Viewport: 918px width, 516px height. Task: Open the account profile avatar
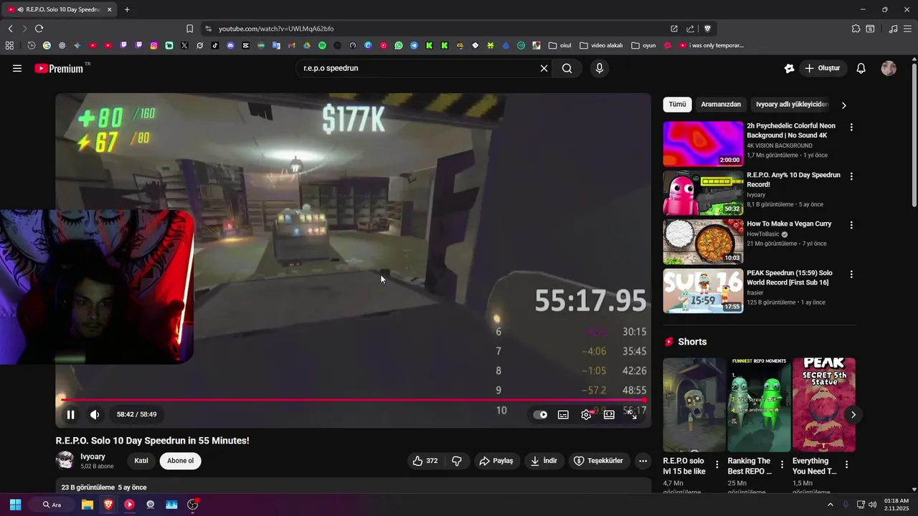(889, 68)
